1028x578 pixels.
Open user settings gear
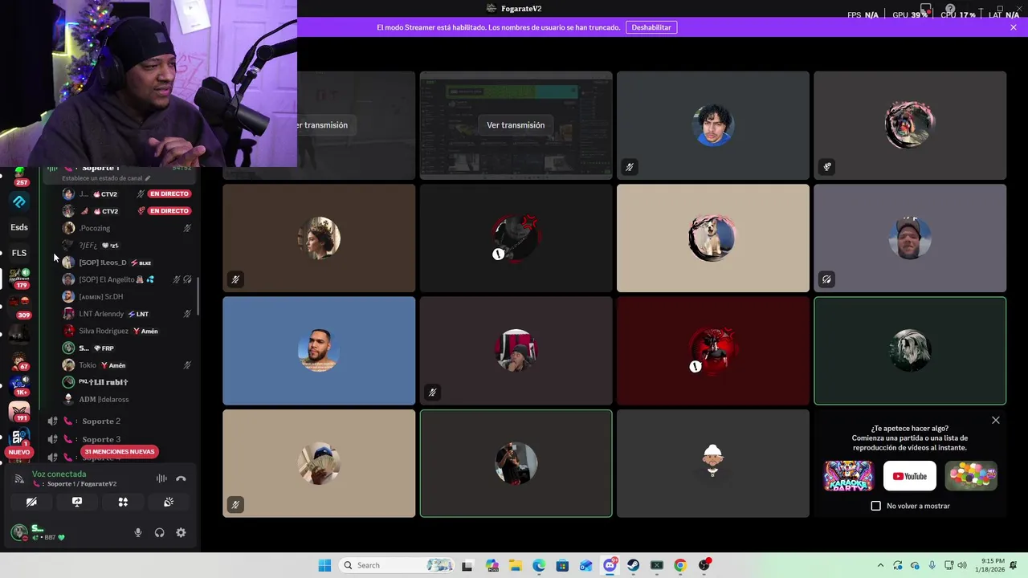coord(181,532)
